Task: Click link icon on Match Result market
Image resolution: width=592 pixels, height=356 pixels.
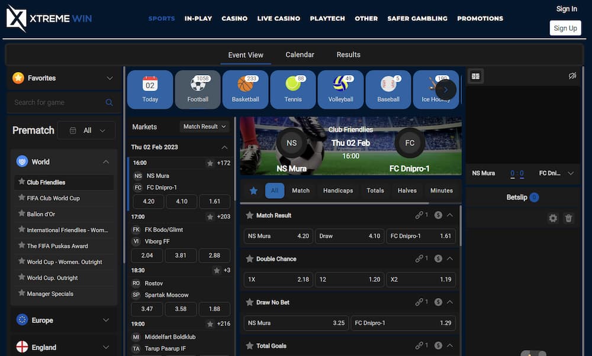Action: (419, 215)
